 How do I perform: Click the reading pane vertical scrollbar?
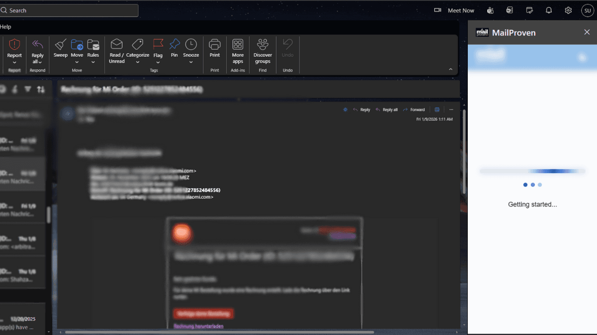pyautogui.click(x=464, y=151)
